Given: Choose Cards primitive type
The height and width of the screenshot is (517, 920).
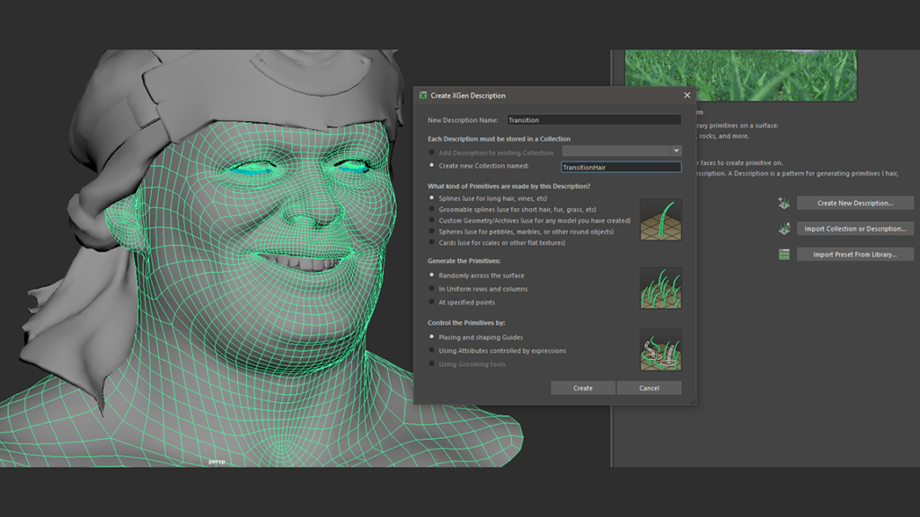Looking at the screenshot, I should pyautogui.click(x=432, y=242).
